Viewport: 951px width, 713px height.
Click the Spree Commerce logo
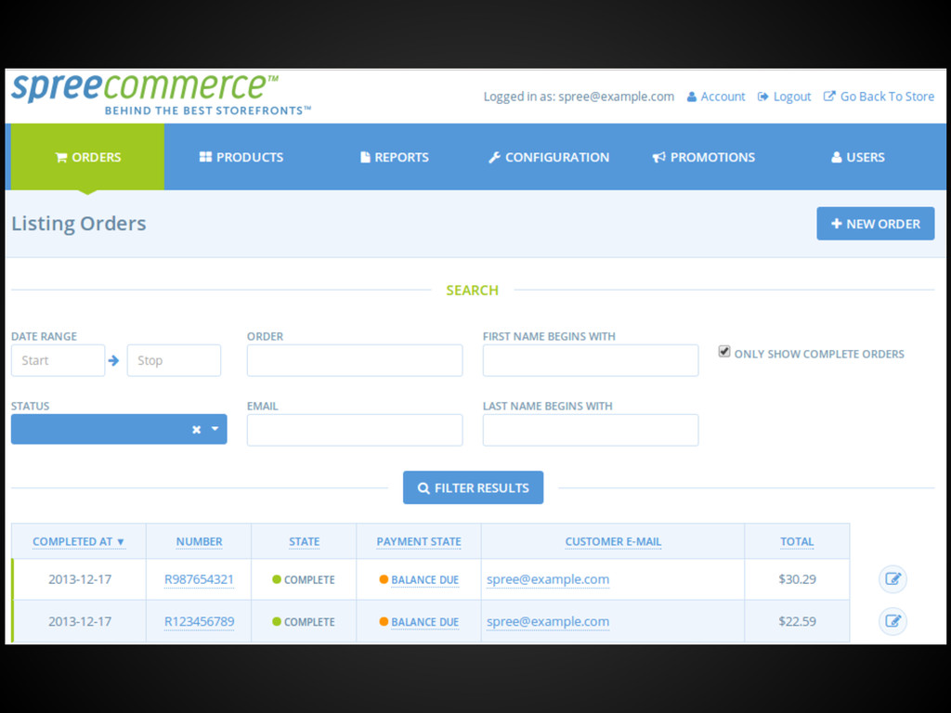coord(161,95)
